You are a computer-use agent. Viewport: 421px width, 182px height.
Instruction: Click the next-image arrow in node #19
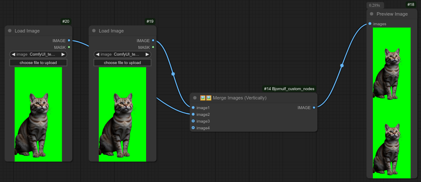coord(147,54)
